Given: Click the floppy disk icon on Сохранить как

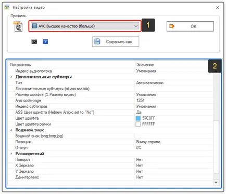Looking at the screenshot, I should pyautogui.click(x=97, y=41).
